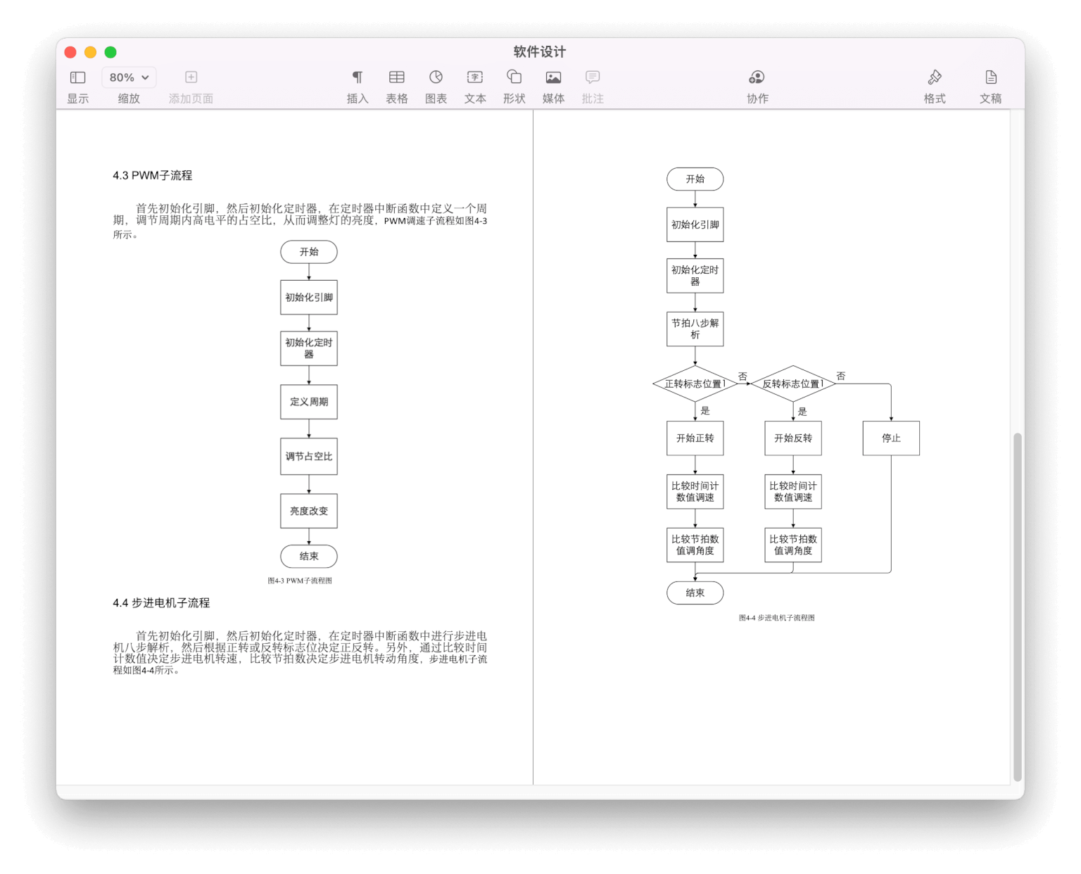Show the 格式 format inspector
The height and width of the screenshot is (874, 1081).
tap(935, 77)
